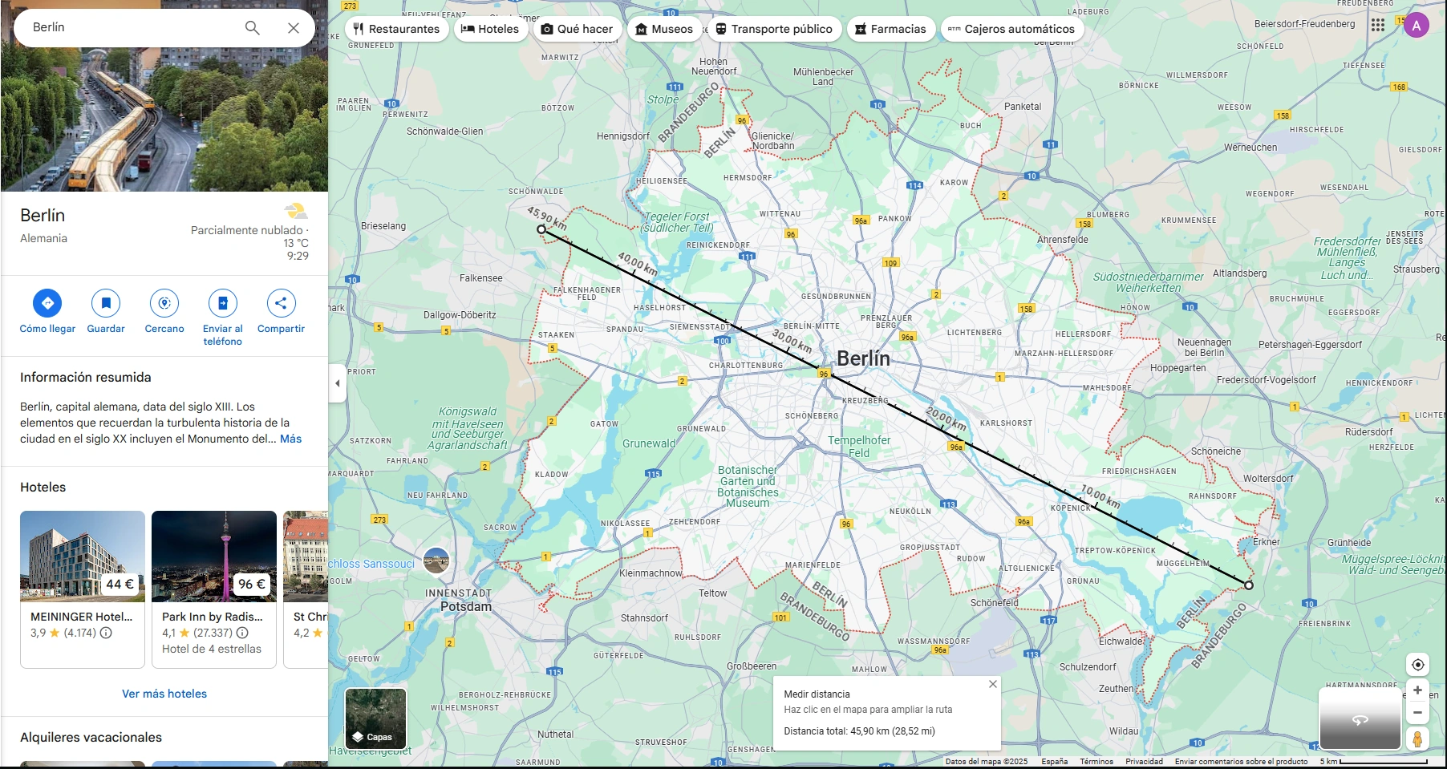Click the Ver más hoteles link

tap(164, 694)
